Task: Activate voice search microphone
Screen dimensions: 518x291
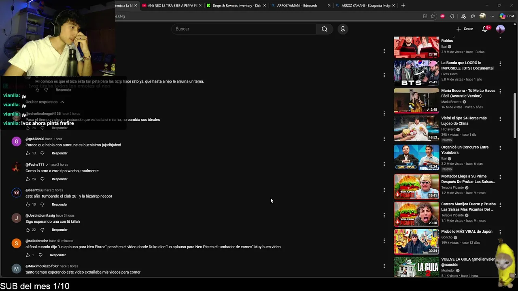Action: (x=343, y=29)
